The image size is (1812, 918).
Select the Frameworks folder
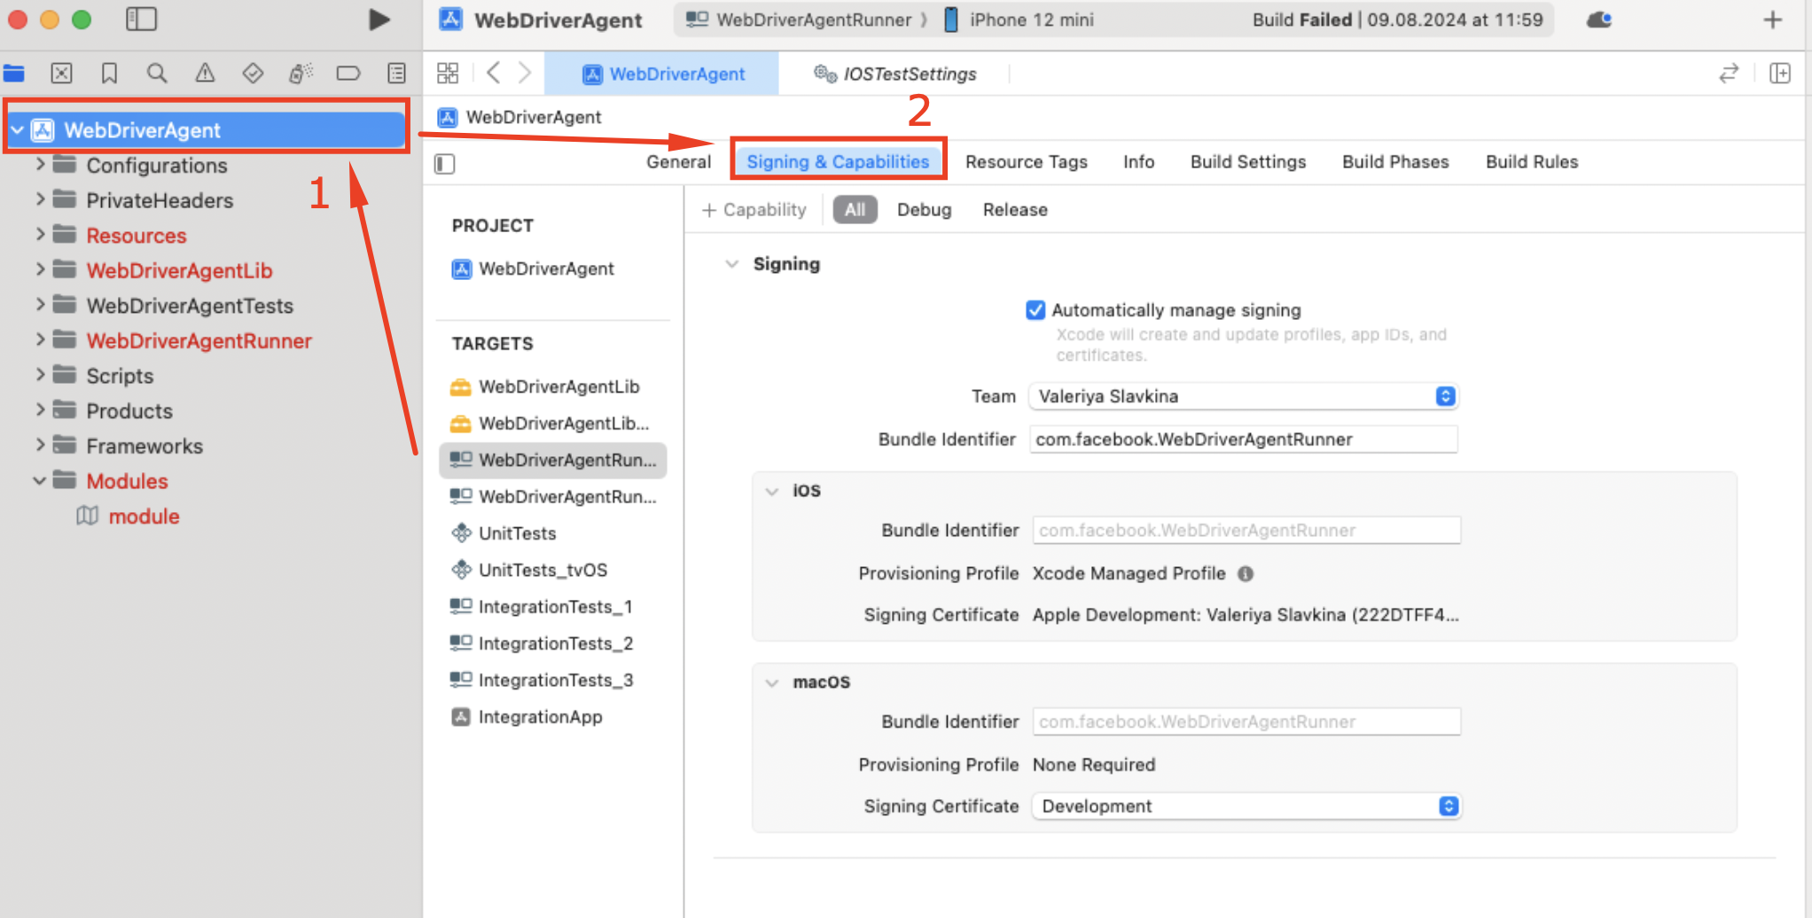[144, 447]
